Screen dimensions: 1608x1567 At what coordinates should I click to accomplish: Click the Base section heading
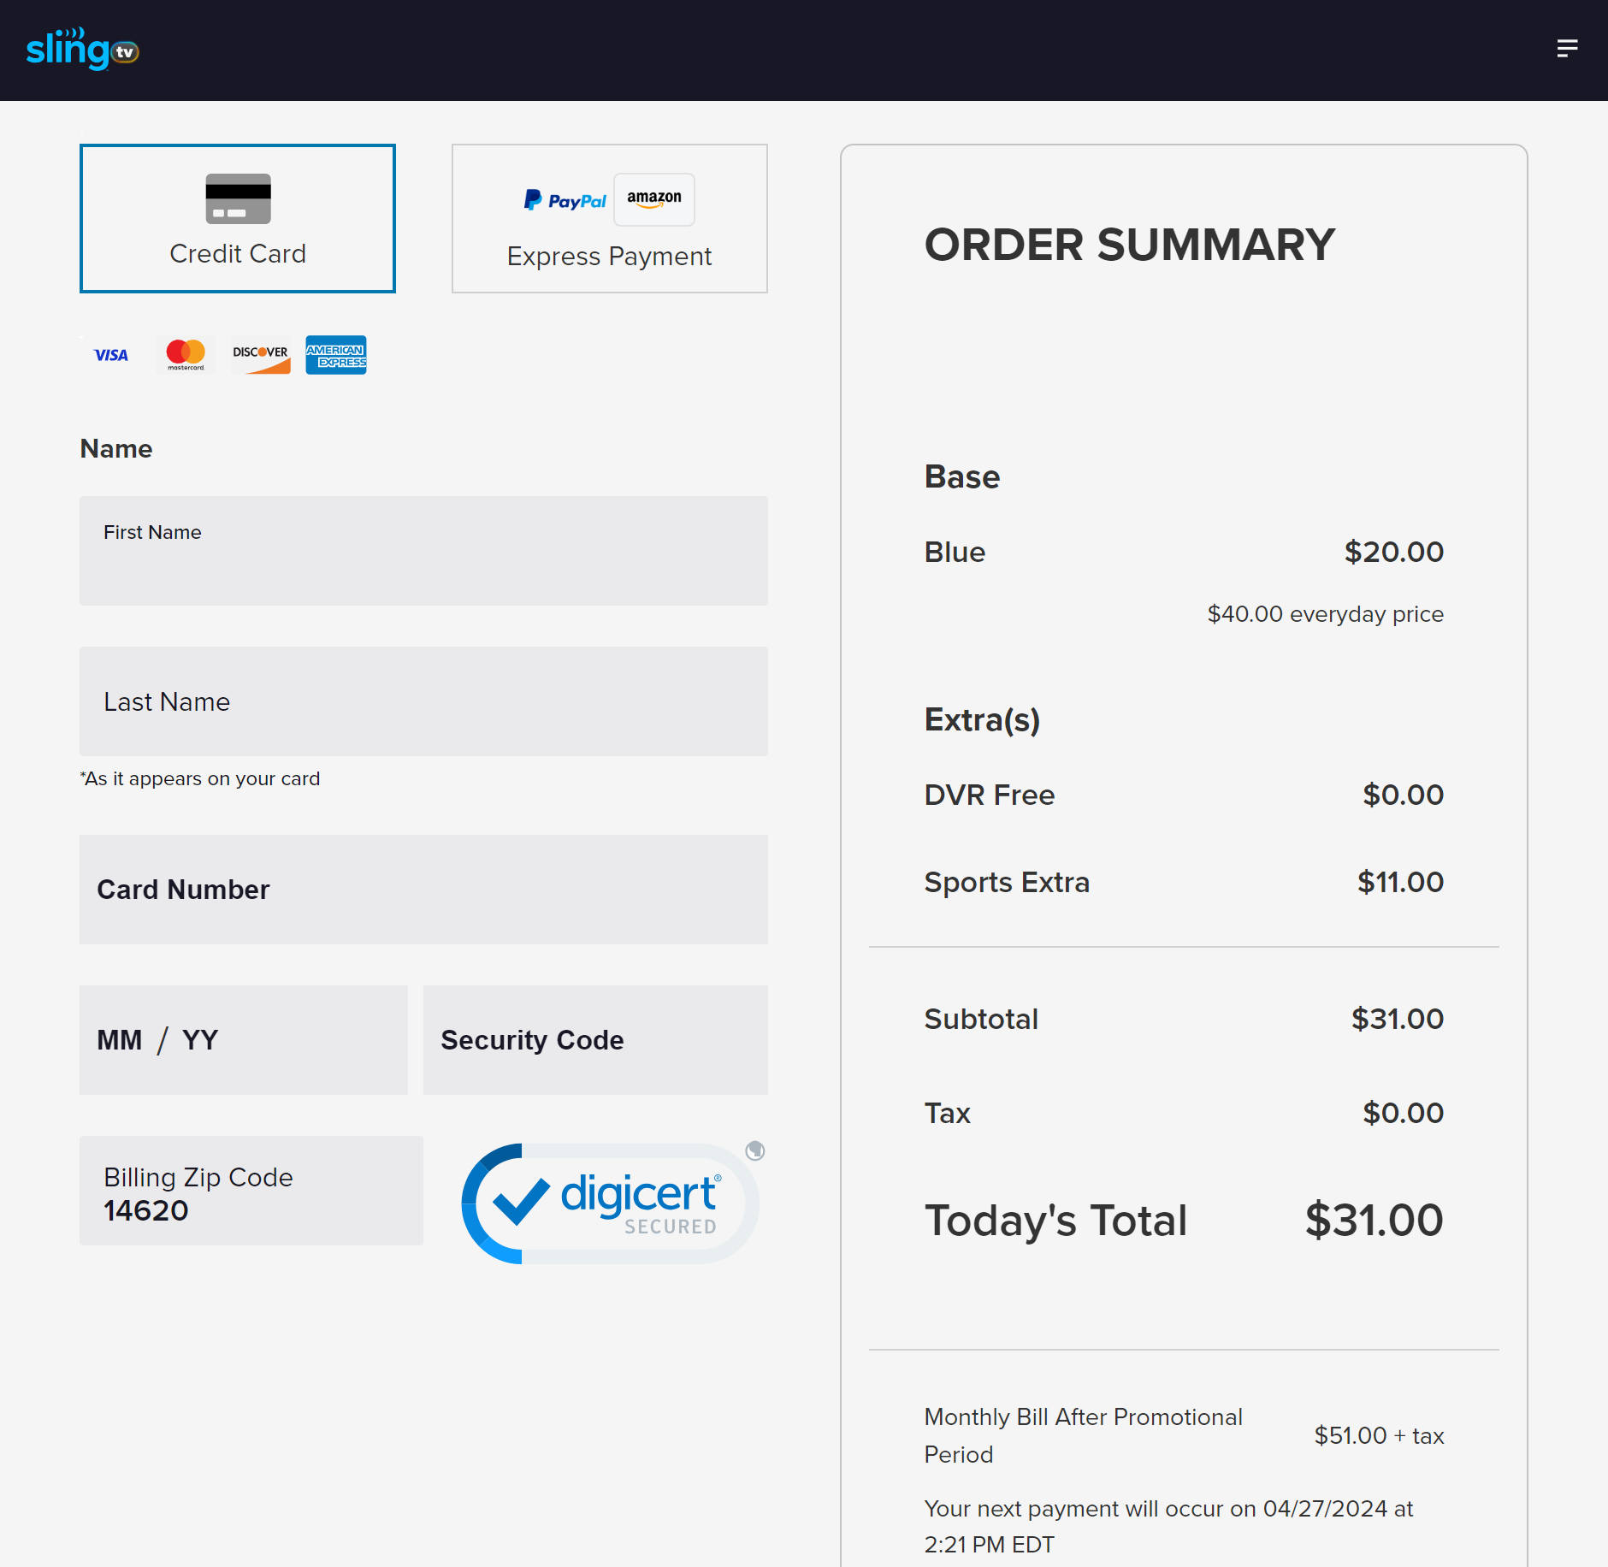962,476
